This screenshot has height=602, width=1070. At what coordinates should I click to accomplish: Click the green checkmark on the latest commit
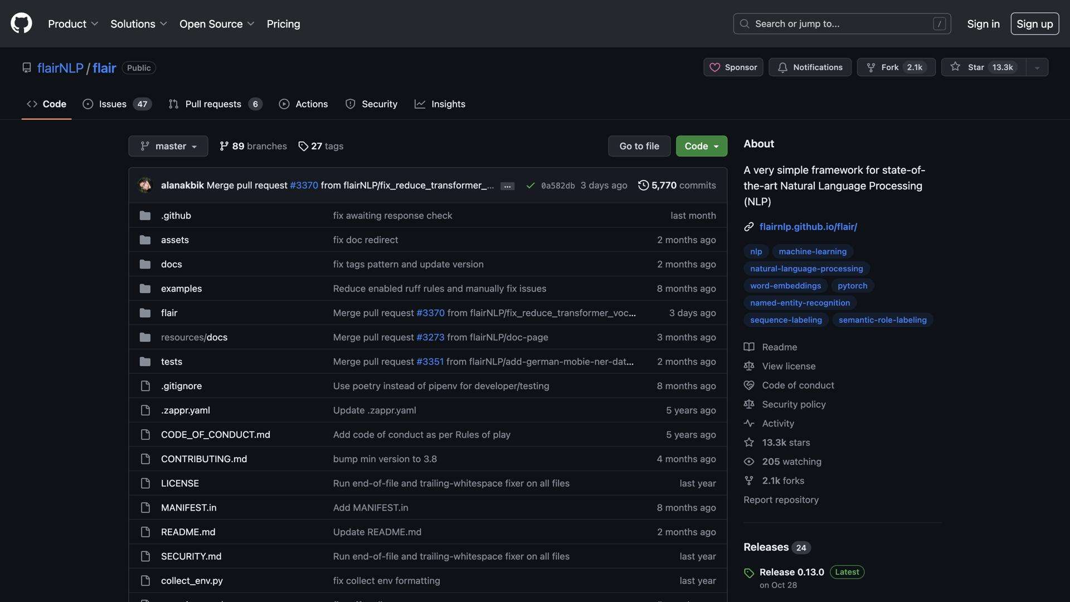(x=531, y=185)
